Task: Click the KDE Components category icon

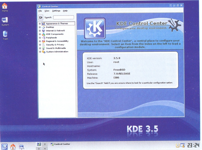Action: 43,34
